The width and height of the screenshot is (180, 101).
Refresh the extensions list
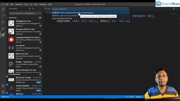click(33, 9)
